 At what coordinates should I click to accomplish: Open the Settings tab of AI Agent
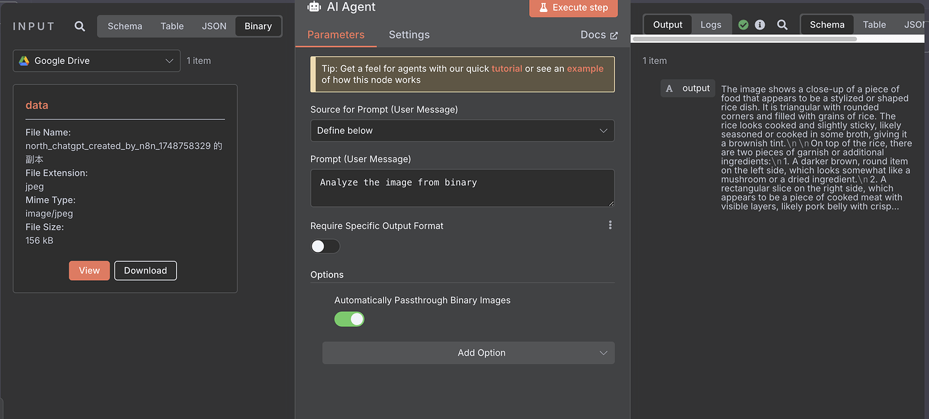409,34
